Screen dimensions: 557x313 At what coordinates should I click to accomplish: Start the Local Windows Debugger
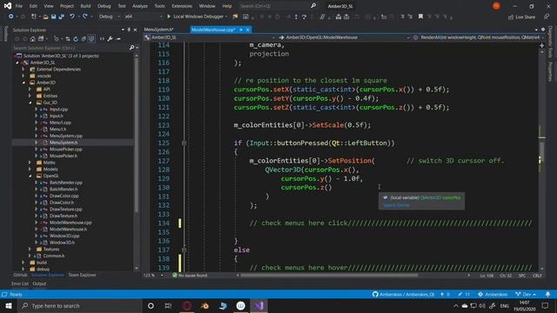(x=198, y=17)
